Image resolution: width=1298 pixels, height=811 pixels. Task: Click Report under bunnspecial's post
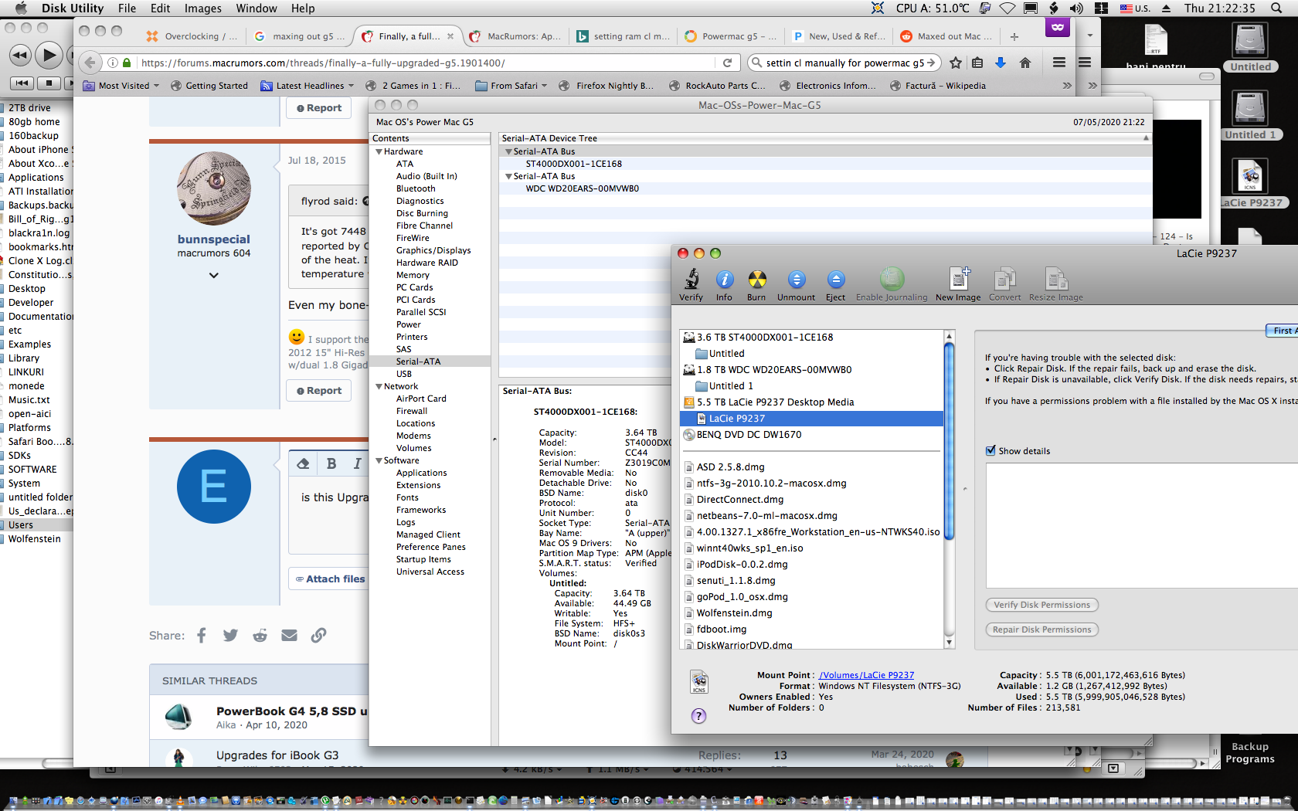coord(319,391)
